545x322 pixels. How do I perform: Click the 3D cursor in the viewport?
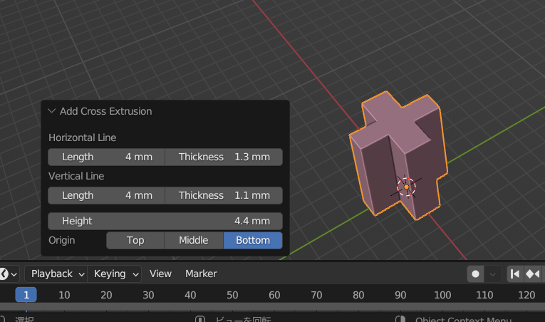[406, 187]
